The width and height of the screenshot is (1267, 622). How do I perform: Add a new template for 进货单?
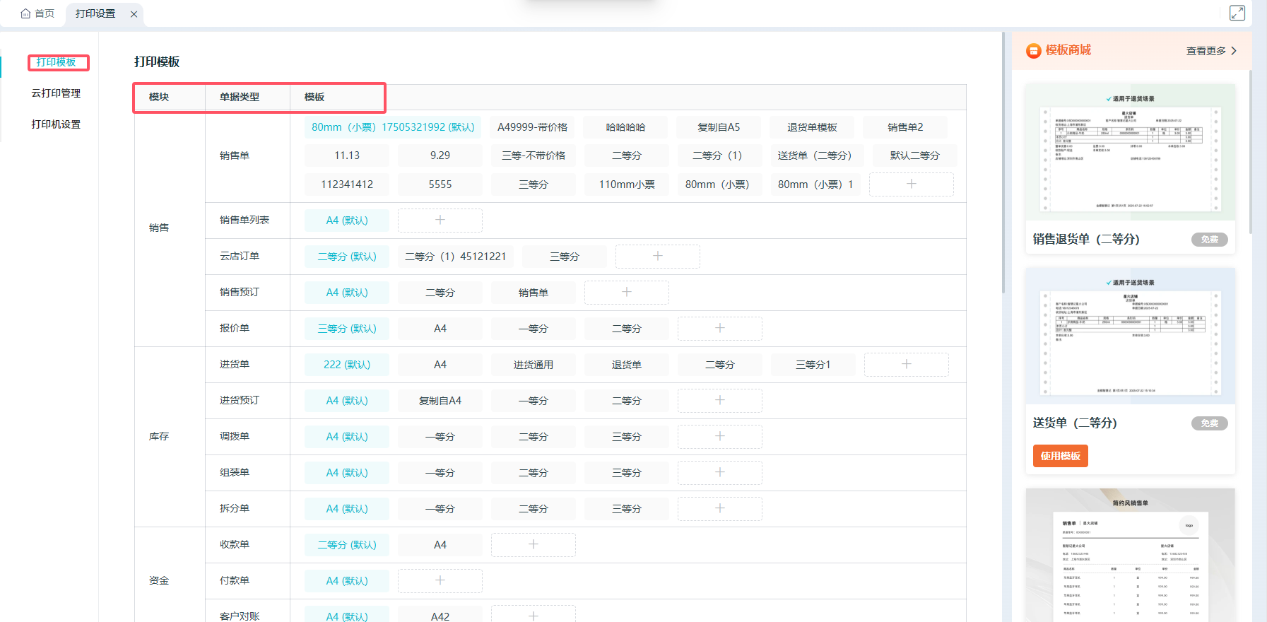tap(906, 365)
